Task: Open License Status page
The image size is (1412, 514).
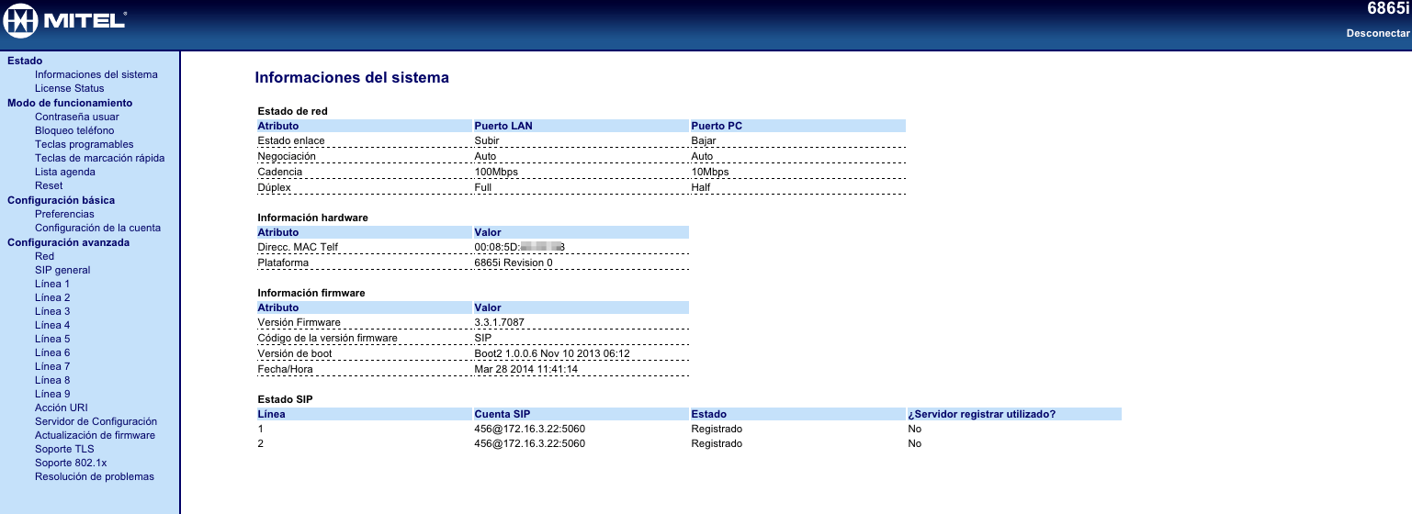Action: [x=69, y=88]
